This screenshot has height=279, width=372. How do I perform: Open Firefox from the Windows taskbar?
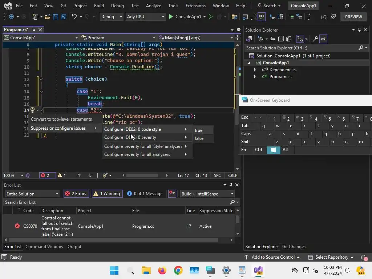(x=162, y=270)
